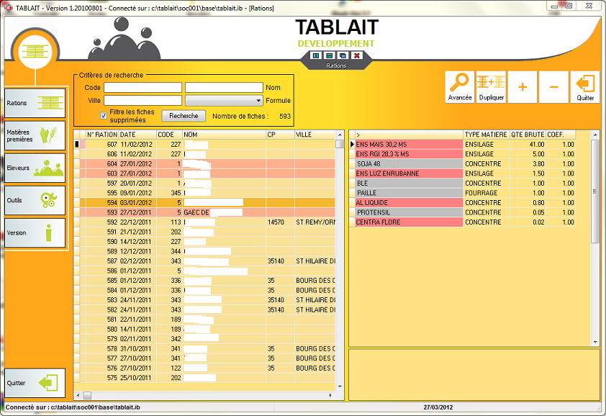Show the Version information
Image resolution: width=606 pixels, height=416 pixels.
pyautogui.click(x=35, y=232)
